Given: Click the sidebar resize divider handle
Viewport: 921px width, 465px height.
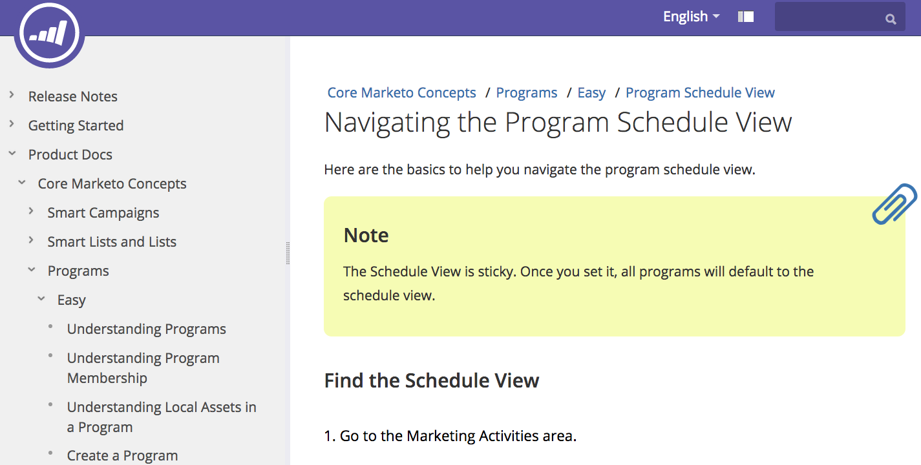Looking at the screenshot, I should (288, 253).
